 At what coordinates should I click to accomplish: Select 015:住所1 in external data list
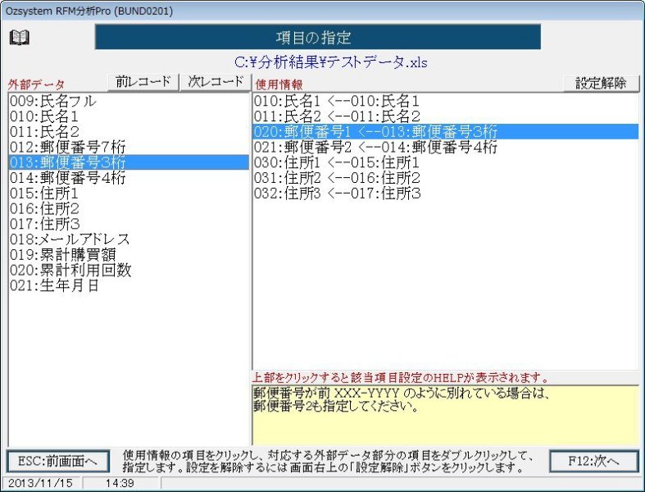point(129,193)
